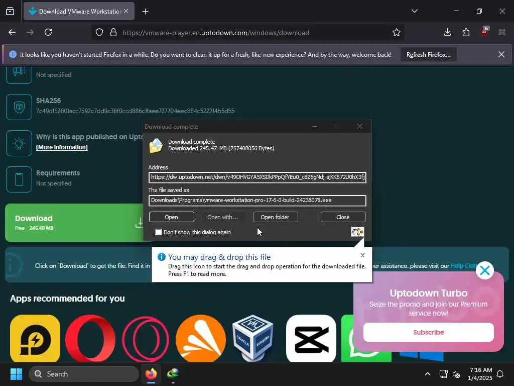
Task: Open the Firefox downloads panel
Action: point(447,33)
